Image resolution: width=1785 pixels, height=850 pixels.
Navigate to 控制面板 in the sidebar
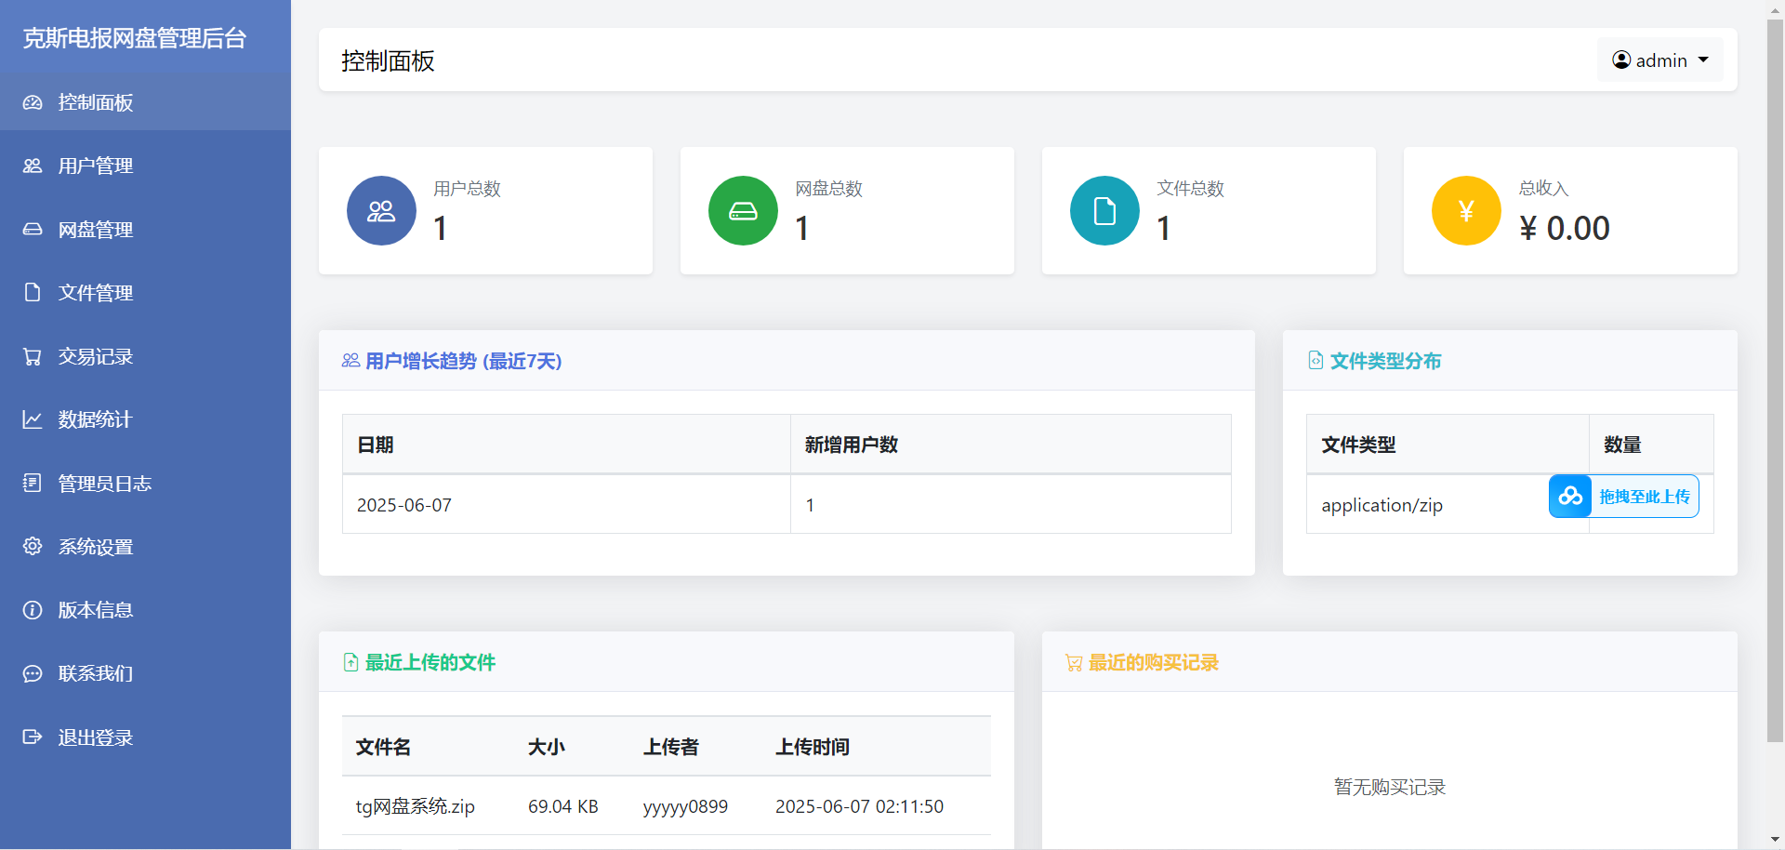click(95, 102)
